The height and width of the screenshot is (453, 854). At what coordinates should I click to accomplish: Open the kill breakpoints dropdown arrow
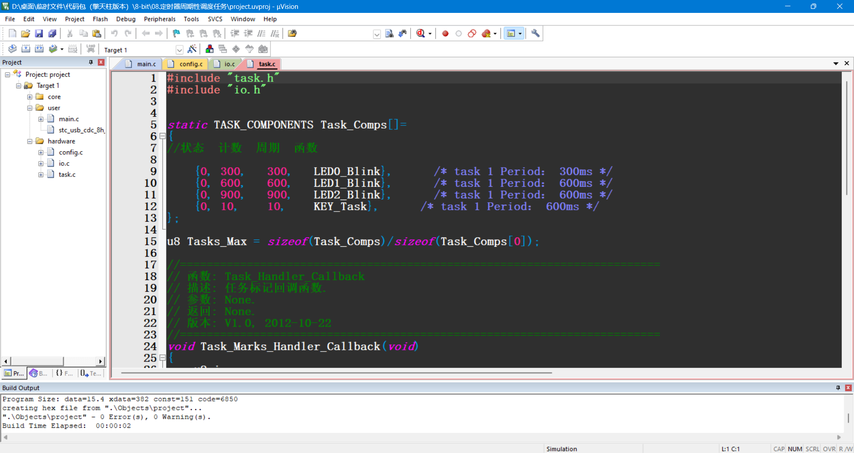[495, 34]
